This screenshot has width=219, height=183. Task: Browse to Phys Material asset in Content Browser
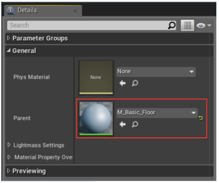pos(135,83)
